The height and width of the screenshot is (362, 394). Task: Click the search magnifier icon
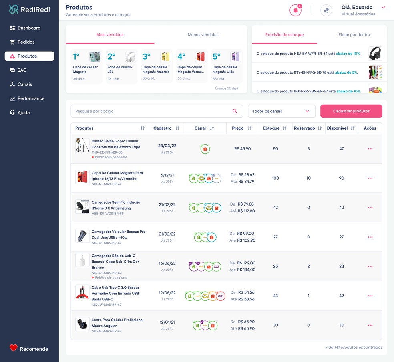(235, 111)
